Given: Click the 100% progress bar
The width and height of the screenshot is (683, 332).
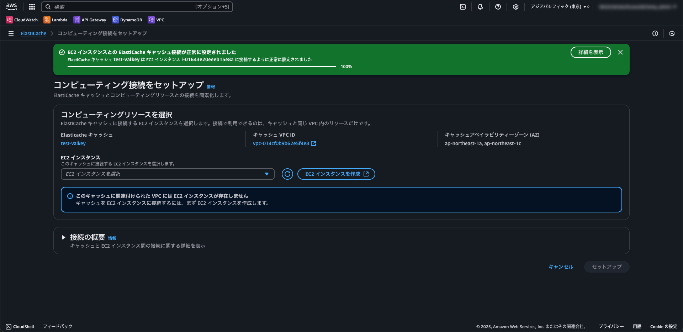Looking at the screenshot, I should [201, 67].
